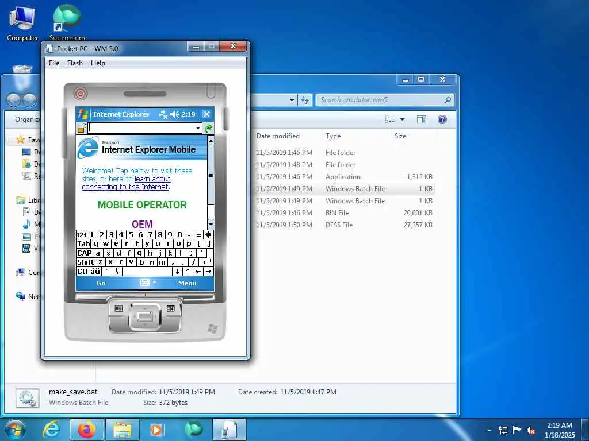
Task: Open Firefox from the taskbar
Action: pos(86,430)
